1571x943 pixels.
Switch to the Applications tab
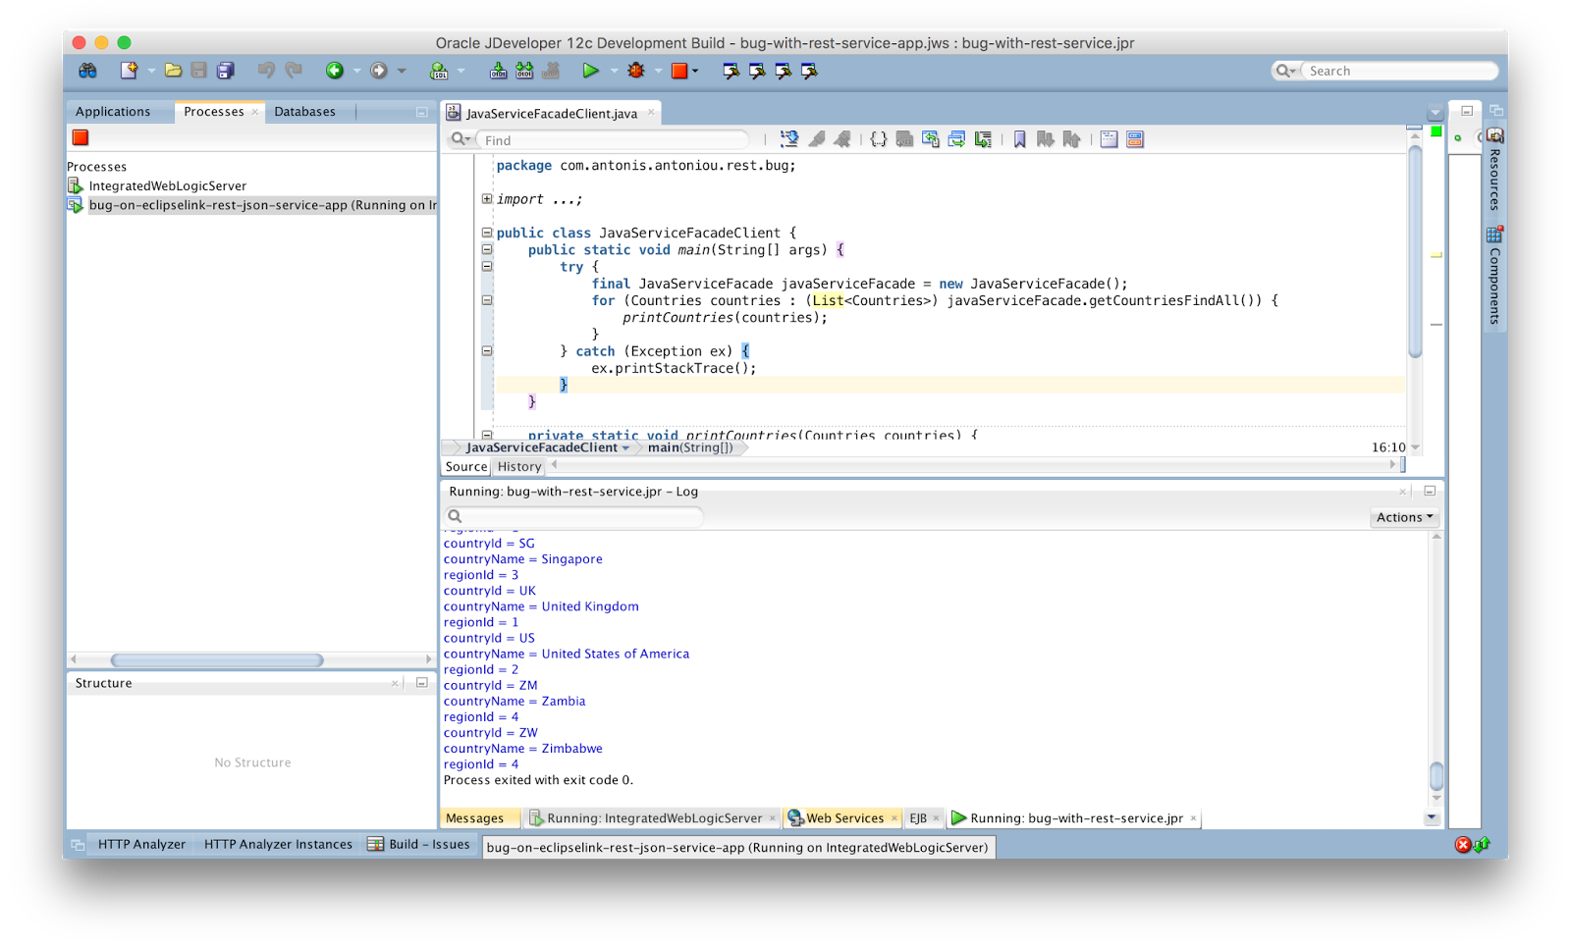click(x=113, y=112)
